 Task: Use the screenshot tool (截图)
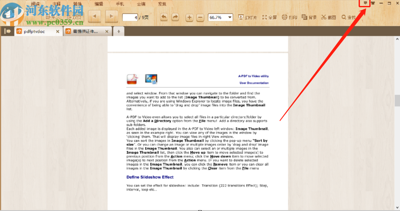point(329,17)
